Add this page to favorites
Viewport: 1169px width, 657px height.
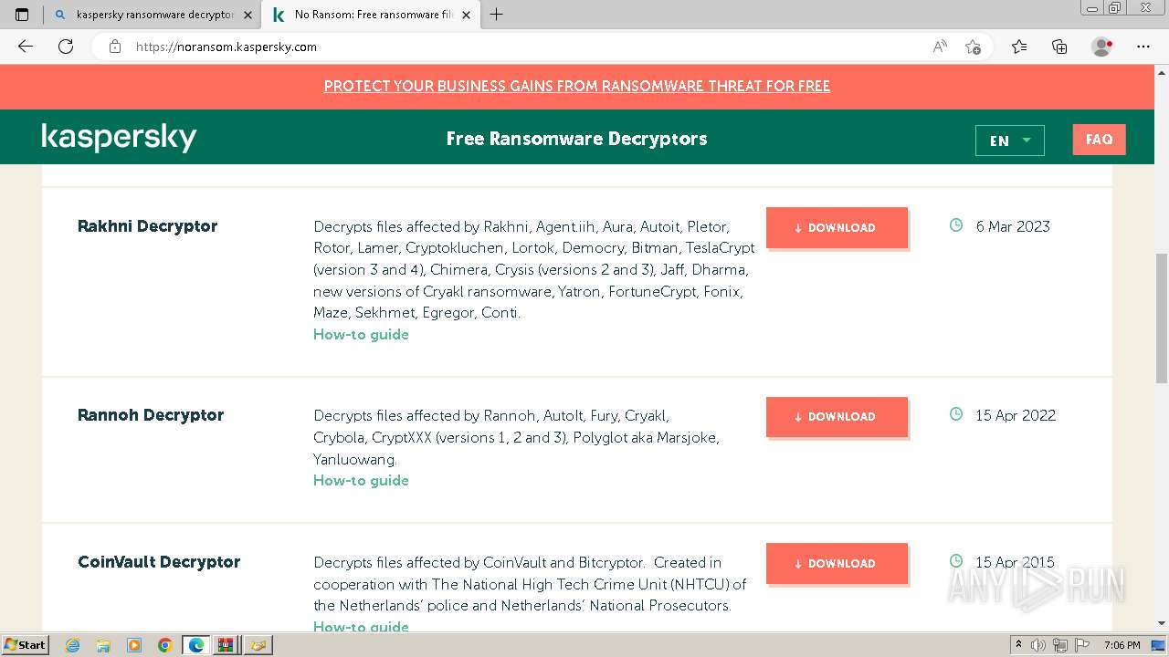click(973, 47)
